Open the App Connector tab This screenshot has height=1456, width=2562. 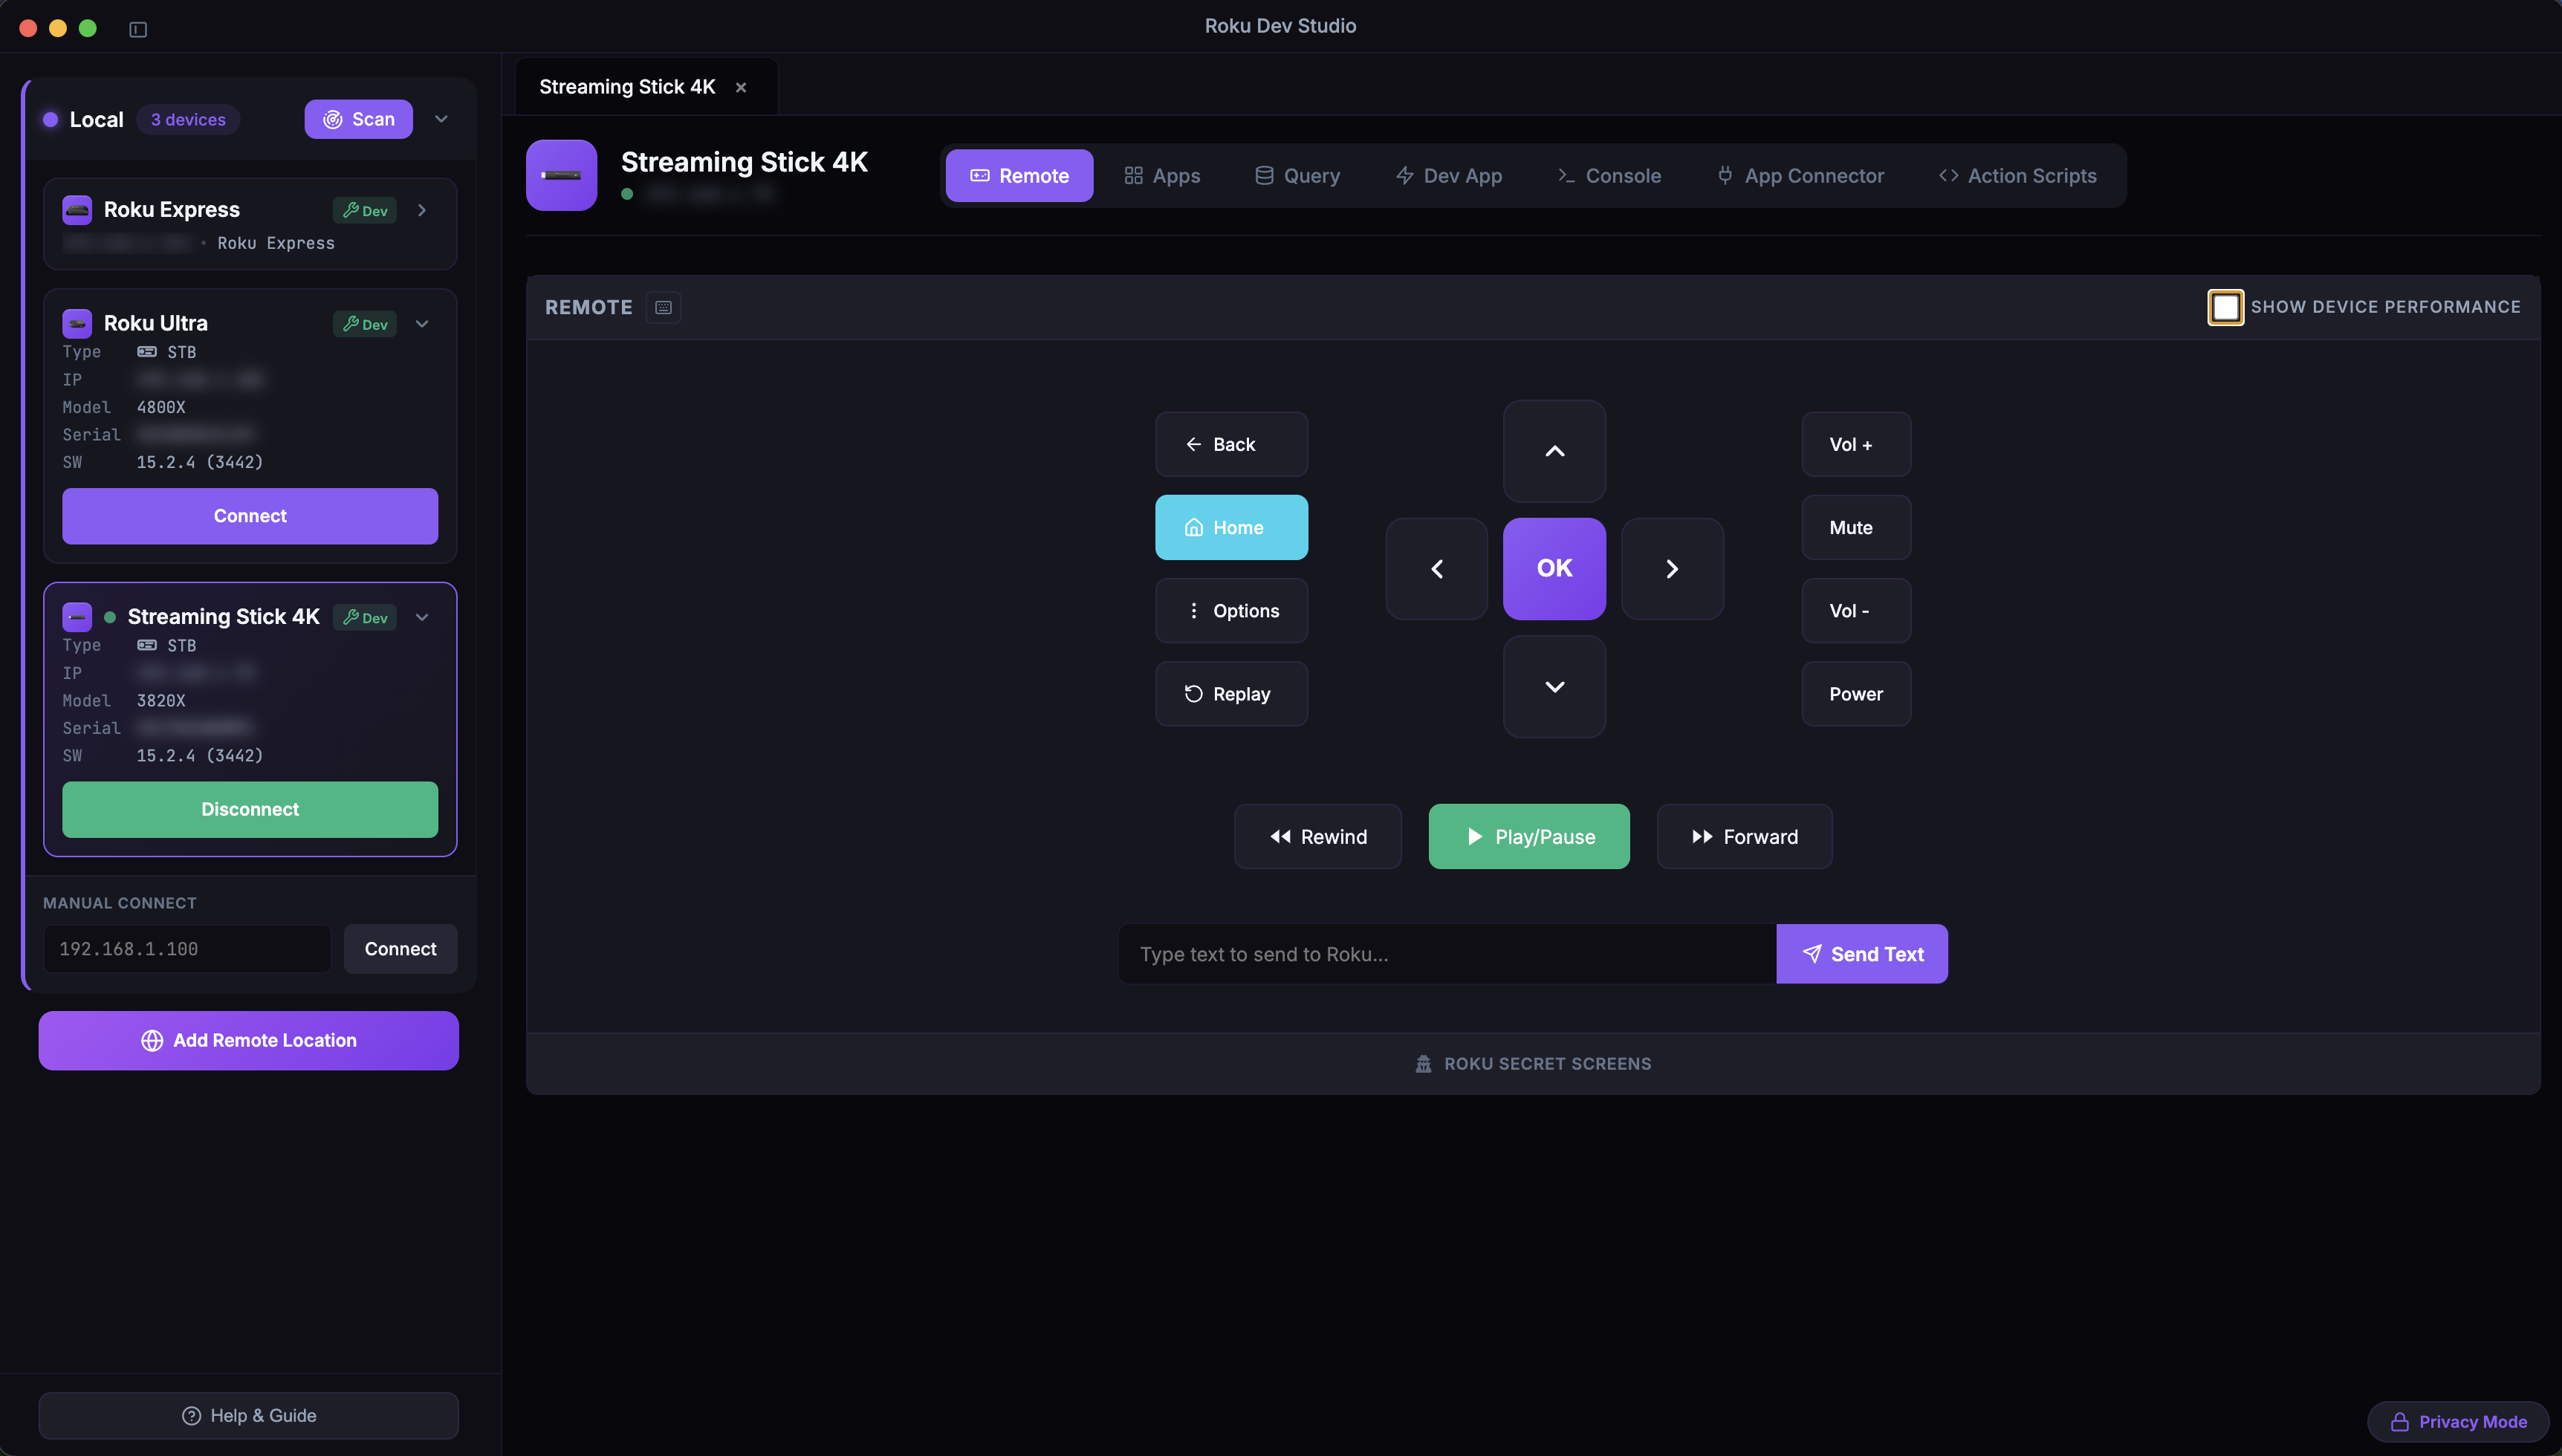click(1800, 176)
